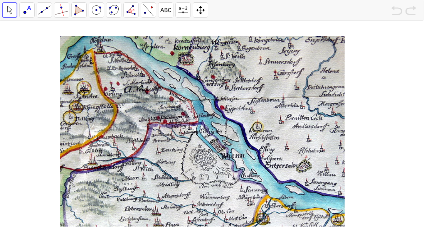Choose Circle with Center through Point tool
Screen dimensions: 424x247
pos(96,10)
